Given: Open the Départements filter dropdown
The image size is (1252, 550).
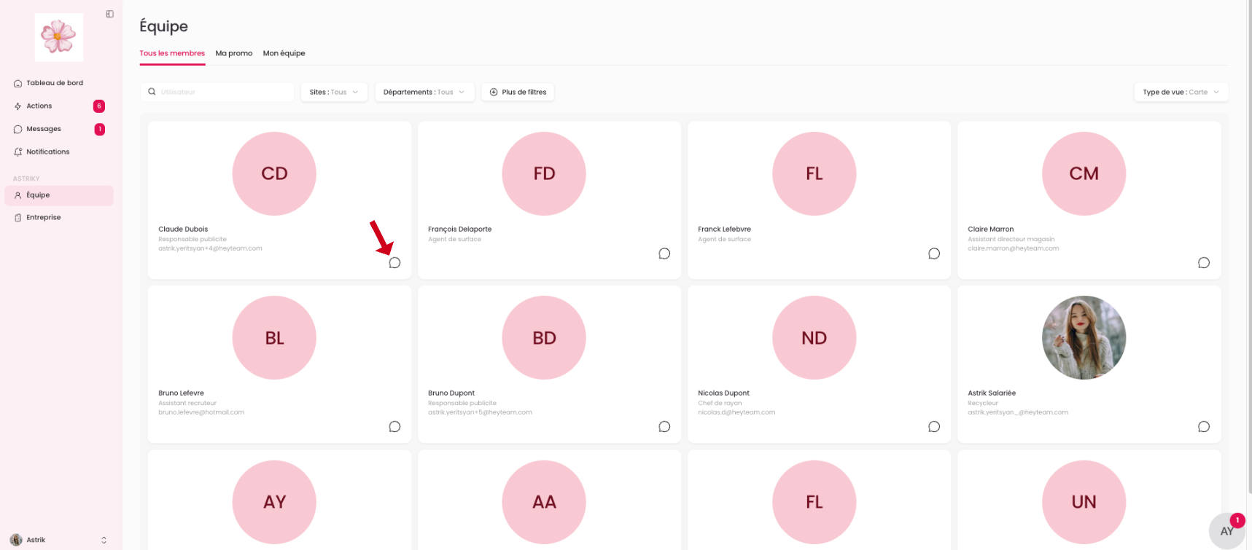Looking at the screenshot, I should [x=424, y=92].
